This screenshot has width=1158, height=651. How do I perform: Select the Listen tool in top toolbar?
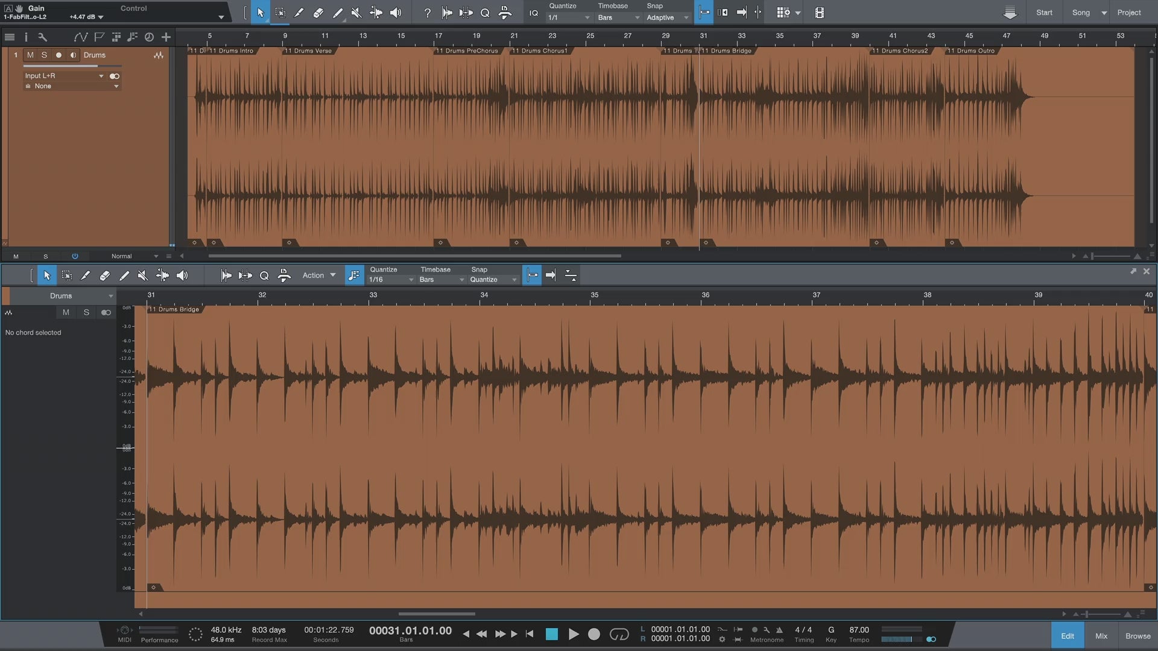[x=396, y=13]
